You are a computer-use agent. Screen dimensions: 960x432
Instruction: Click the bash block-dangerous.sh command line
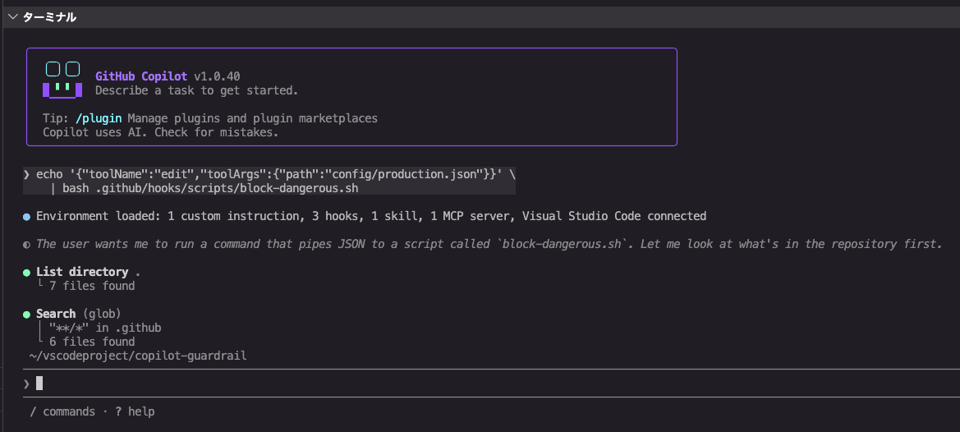click(210, 188)
